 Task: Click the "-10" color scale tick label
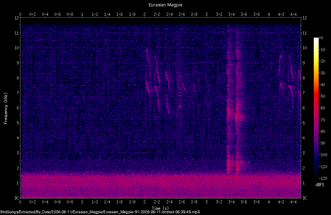(322, 50)
